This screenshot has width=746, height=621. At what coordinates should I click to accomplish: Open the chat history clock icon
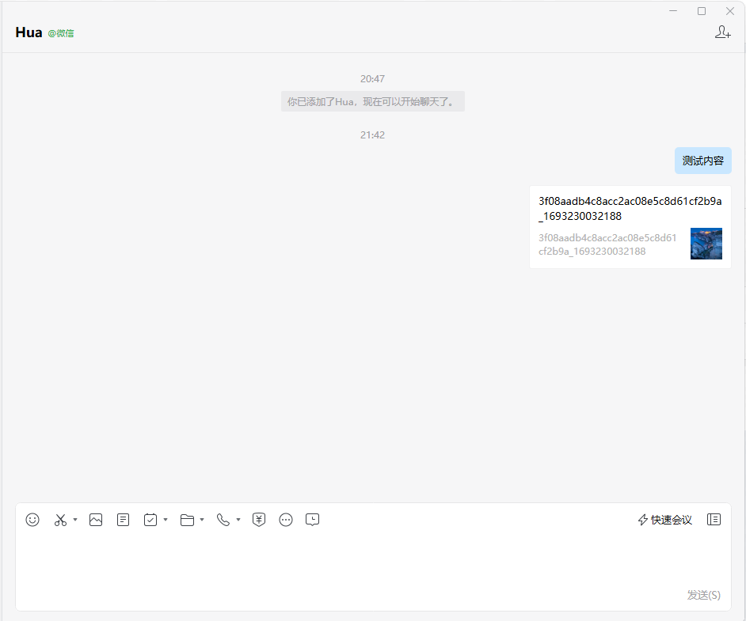(x=313, y=520)
